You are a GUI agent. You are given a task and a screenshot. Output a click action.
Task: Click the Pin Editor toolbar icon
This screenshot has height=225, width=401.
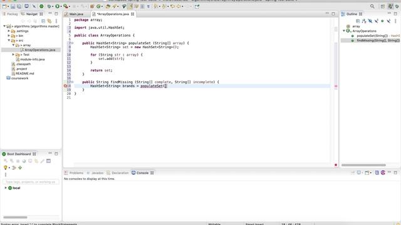(197, 7)
